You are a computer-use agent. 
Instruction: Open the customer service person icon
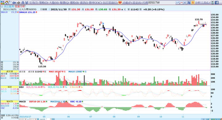click(x=212, y=2)
